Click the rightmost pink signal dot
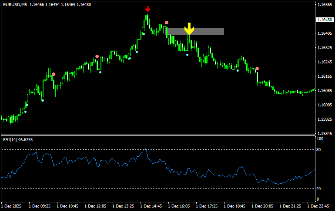Image resolution: width=335 pixels, height=211 pixels. pyautogui.click(x=257, y=69)
